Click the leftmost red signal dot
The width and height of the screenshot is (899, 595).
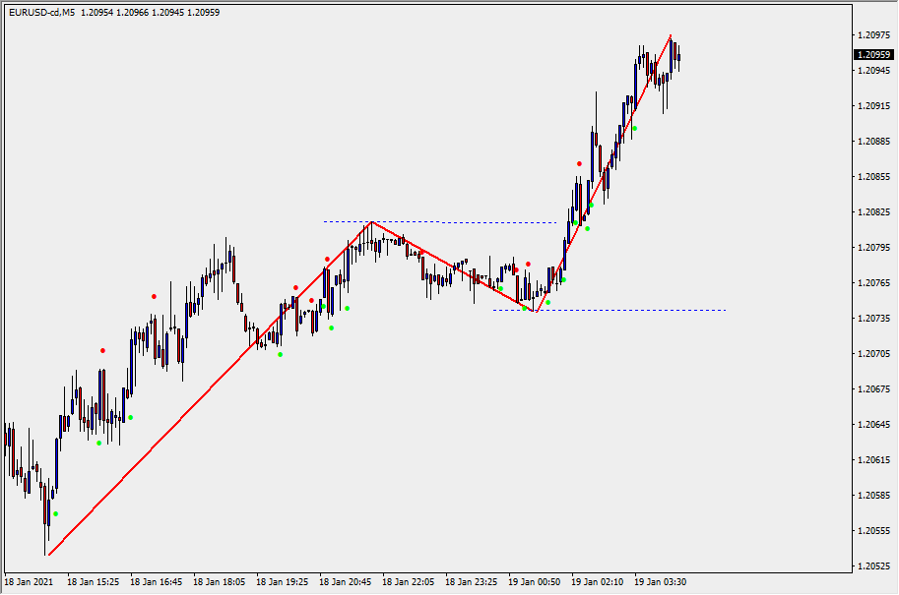point(102,350)
